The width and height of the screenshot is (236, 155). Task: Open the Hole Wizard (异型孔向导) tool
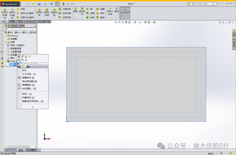[x=47, y=13]
